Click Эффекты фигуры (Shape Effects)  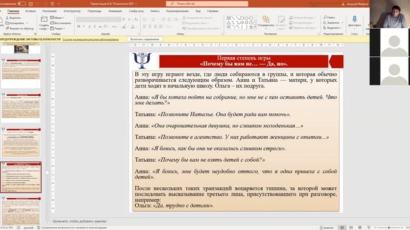click(x=303, y=27)
